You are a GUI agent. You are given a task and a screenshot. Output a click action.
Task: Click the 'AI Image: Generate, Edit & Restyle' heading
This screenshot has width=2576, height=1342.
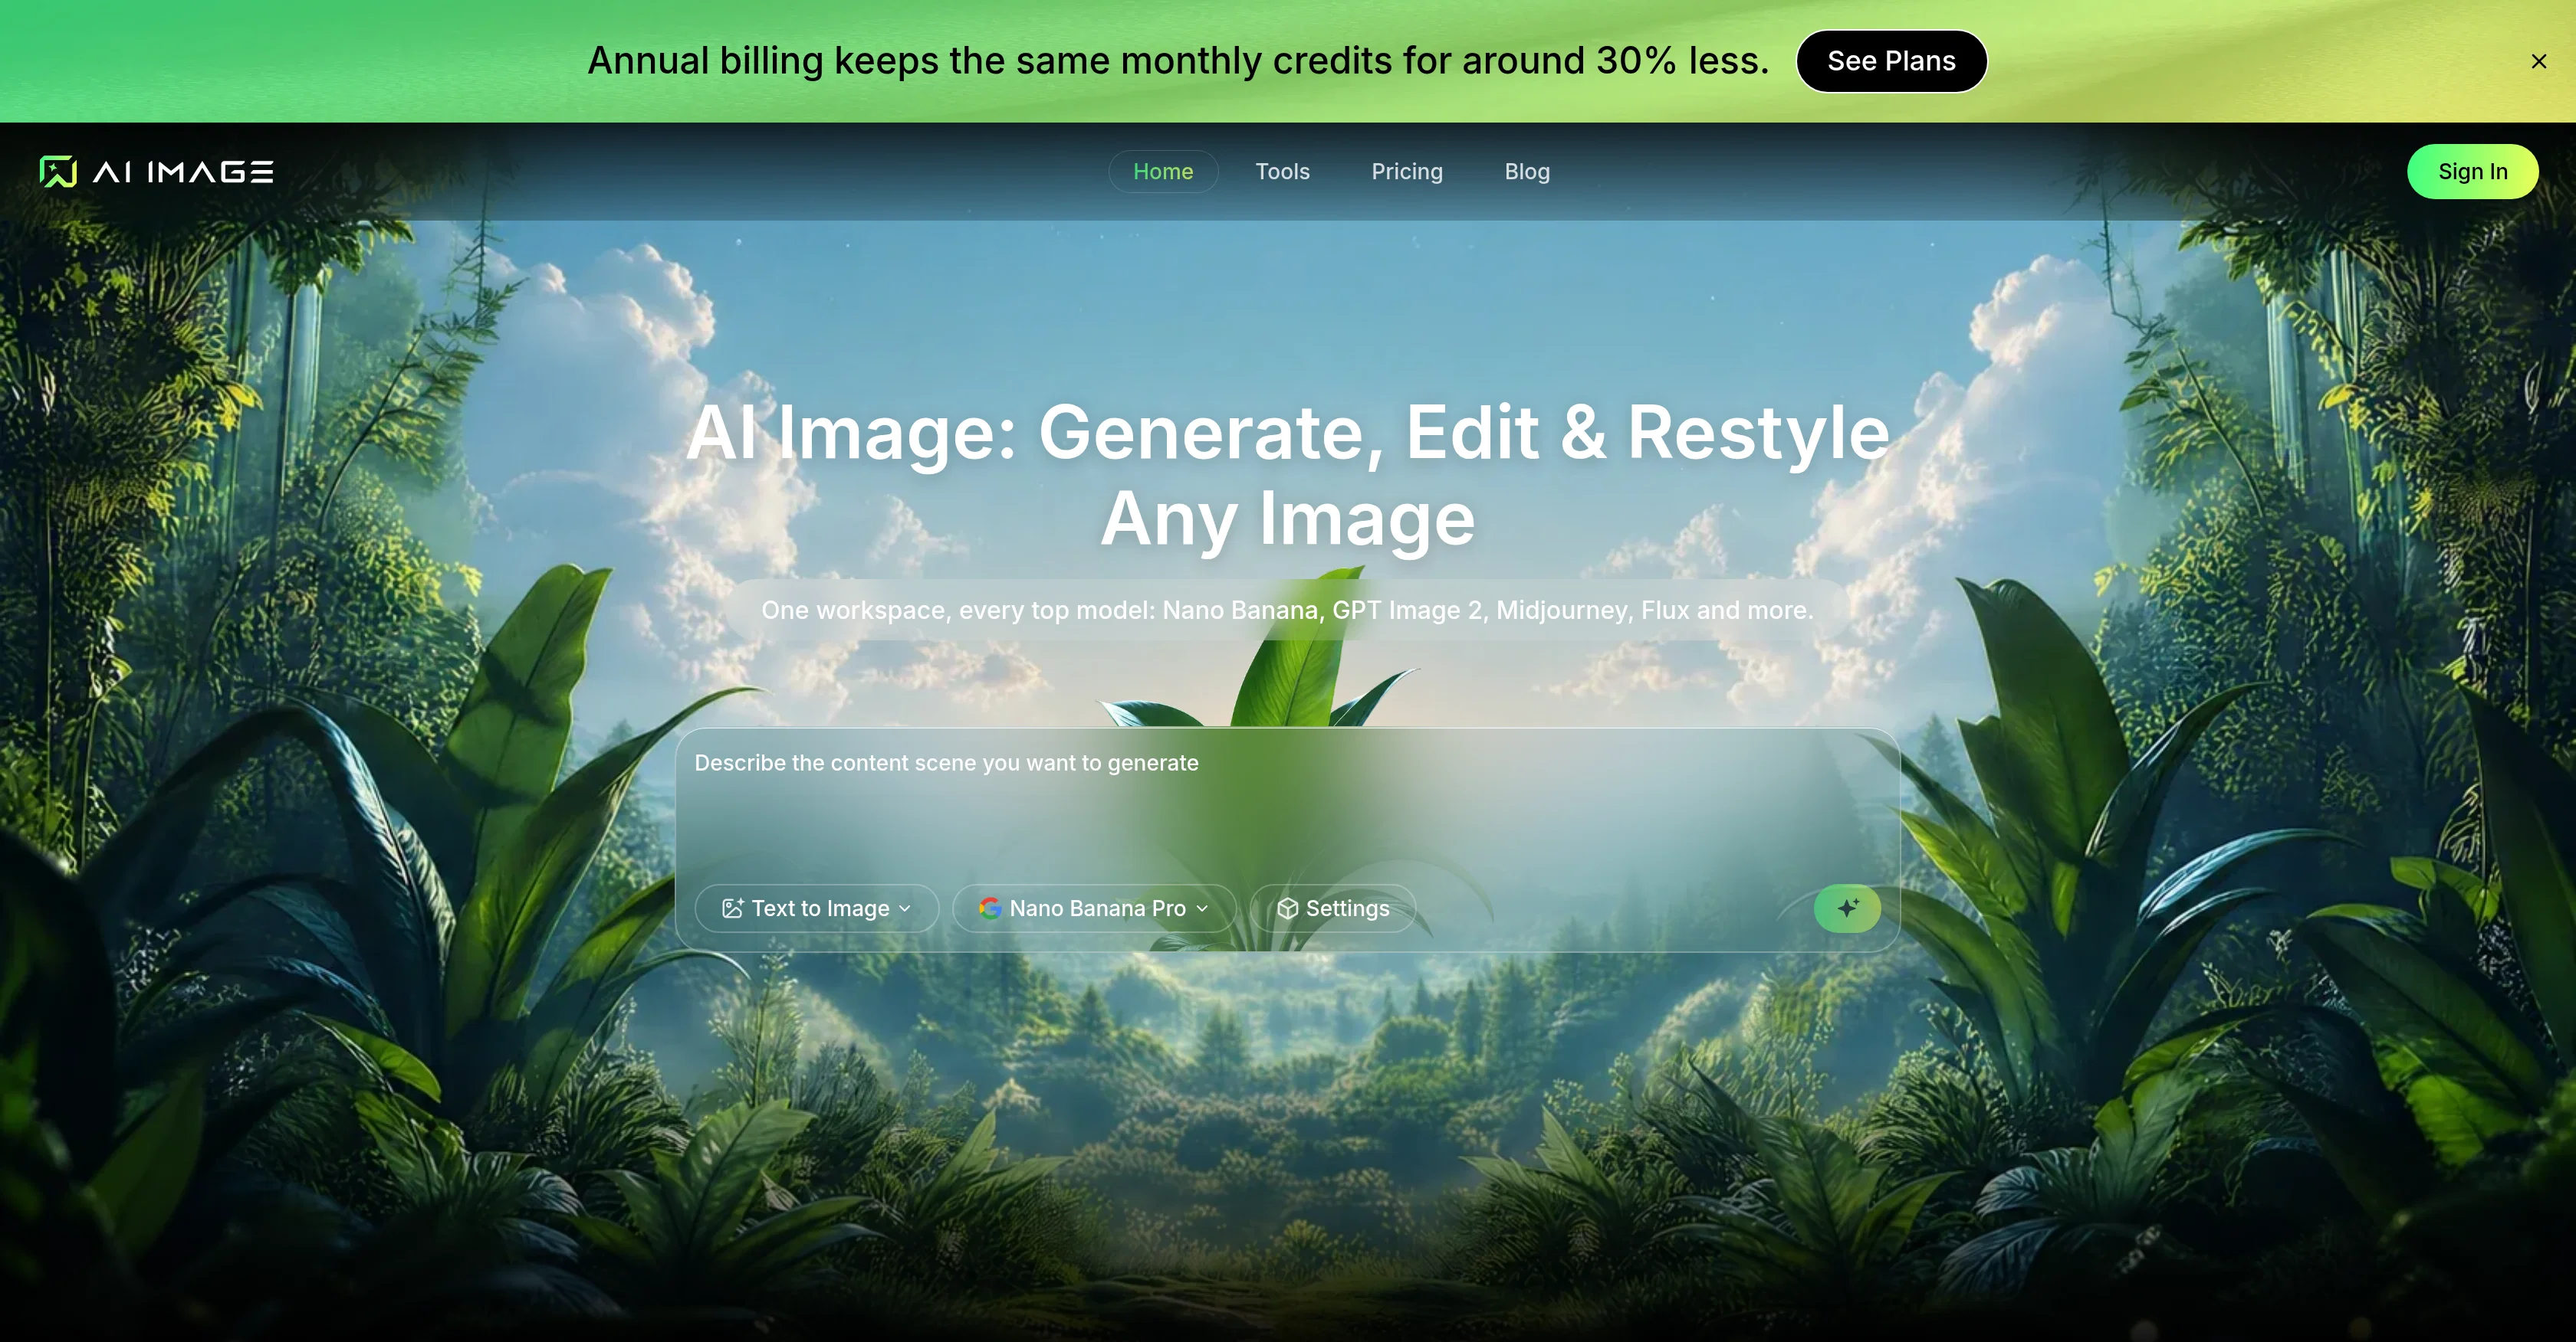coord(1288,475)
